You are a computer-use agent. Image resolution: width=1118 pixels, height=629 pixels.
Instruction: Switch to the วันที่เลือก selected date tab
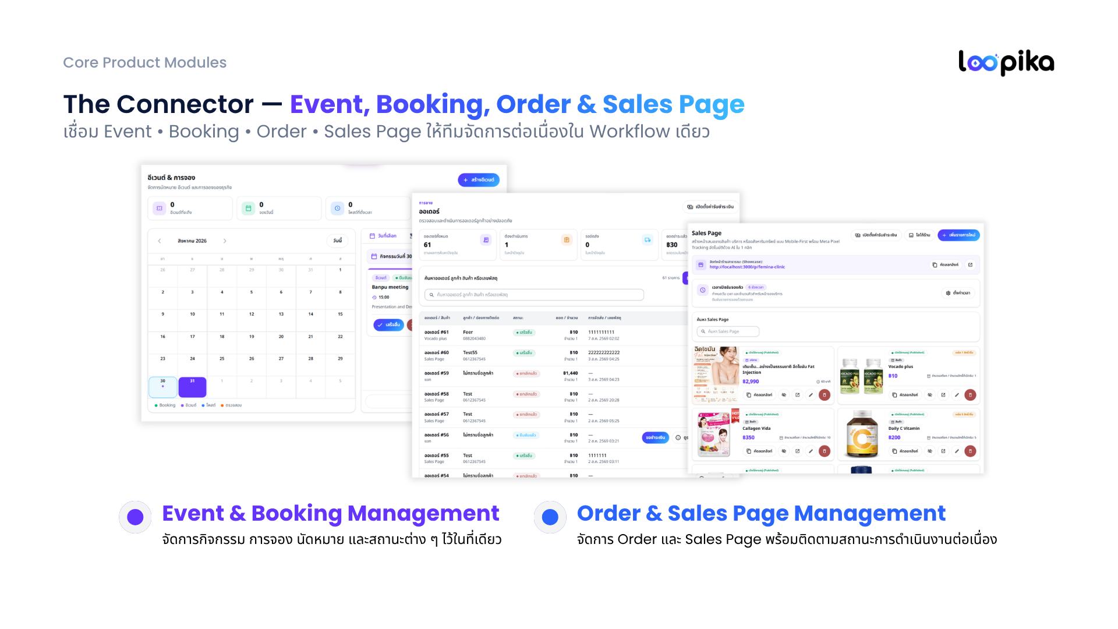click(383, 236)
